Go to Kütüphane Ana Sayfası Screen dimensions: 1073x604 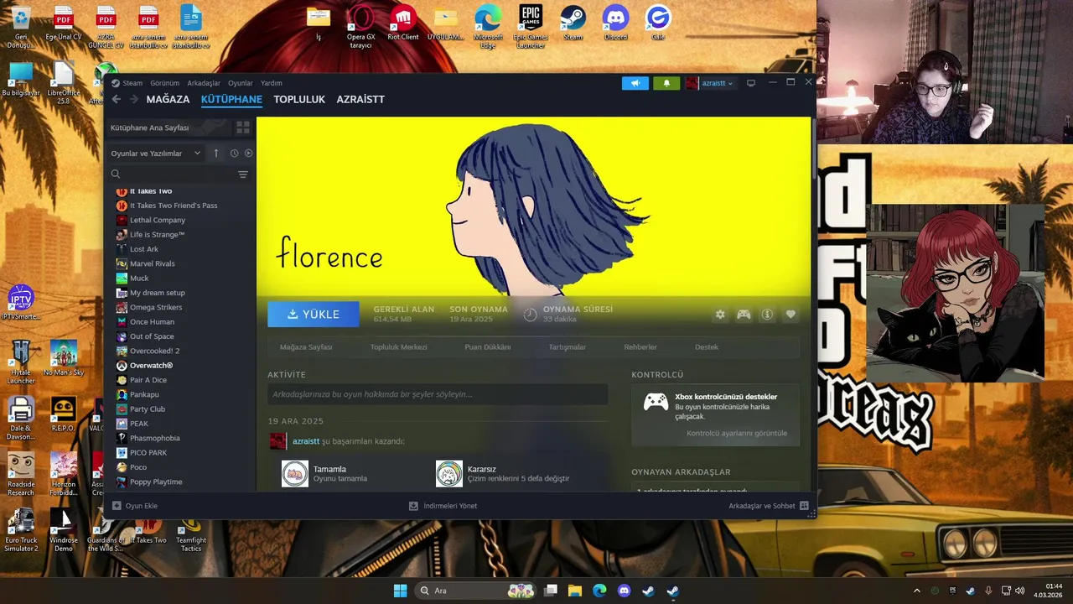click(x=168, y=128)
